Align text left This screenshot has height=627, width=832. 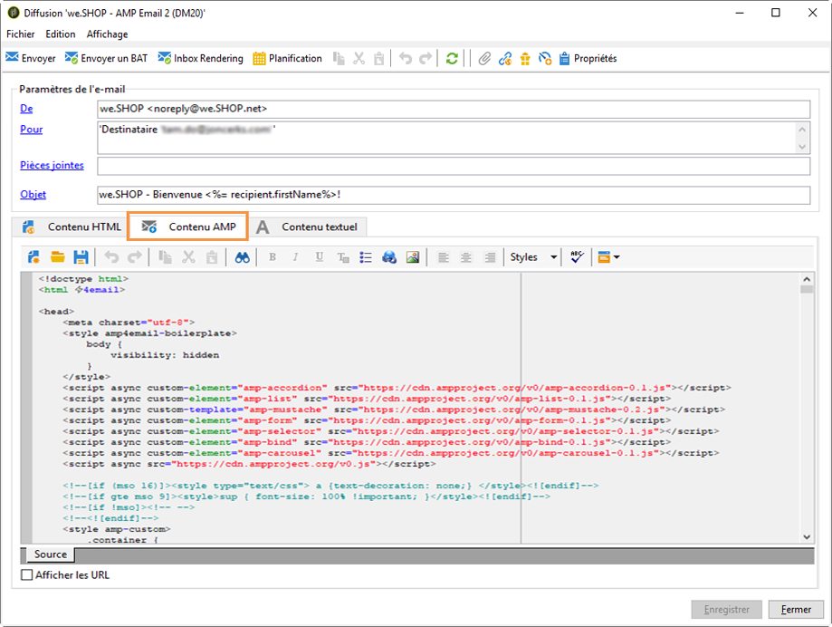[443, 257]
